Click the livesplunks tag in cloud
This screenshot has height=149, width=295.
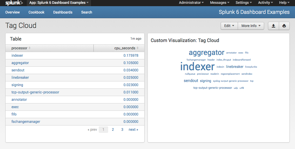[251, 67]
